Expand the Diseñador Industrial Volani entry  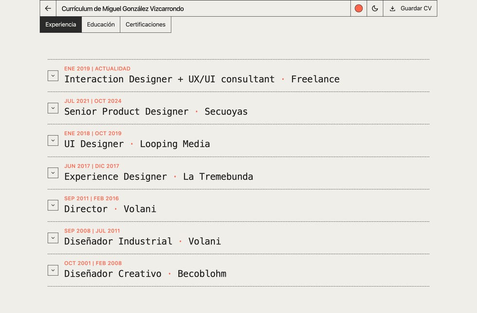(x=53, y=238)
